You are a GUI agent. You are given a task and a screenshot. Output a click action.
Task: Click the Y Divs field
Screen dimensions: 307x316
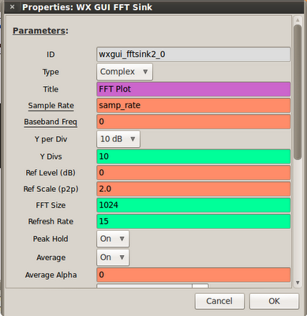(193, 156)
